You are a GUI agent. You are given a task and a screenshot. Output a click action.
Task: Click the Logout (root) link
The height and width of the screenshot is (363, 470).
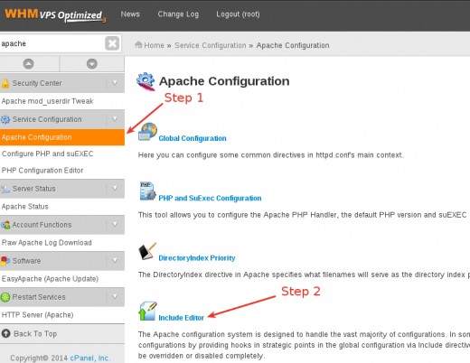[x=238, y=14]
